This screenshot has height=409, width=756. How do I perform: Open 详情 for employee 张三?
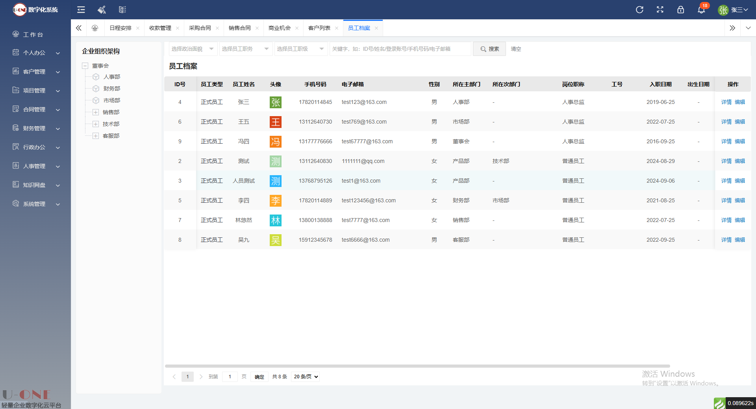pyautogui.click(x=726, y=102)
